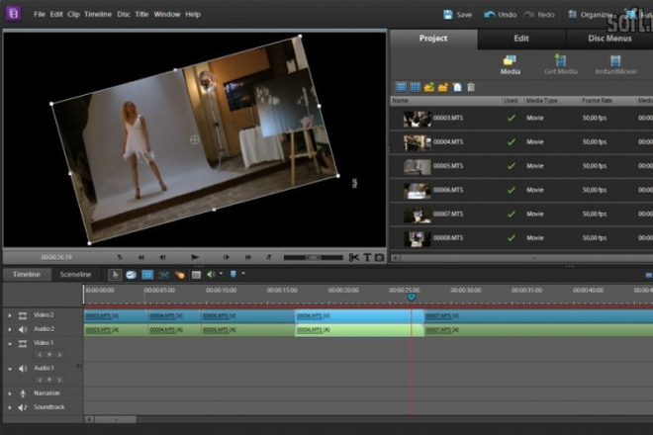653x435 pixels.
Task: Open the Organizer
Action: pyautogui.click(x=591, y=15)
